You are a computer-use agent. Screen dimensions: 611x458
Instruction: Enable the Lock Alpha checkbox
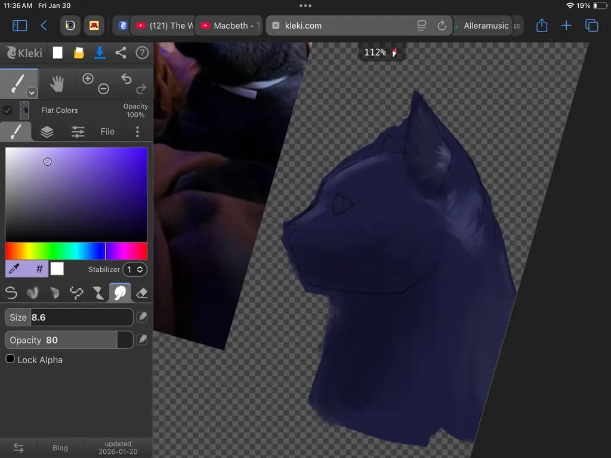click(10, 358)
